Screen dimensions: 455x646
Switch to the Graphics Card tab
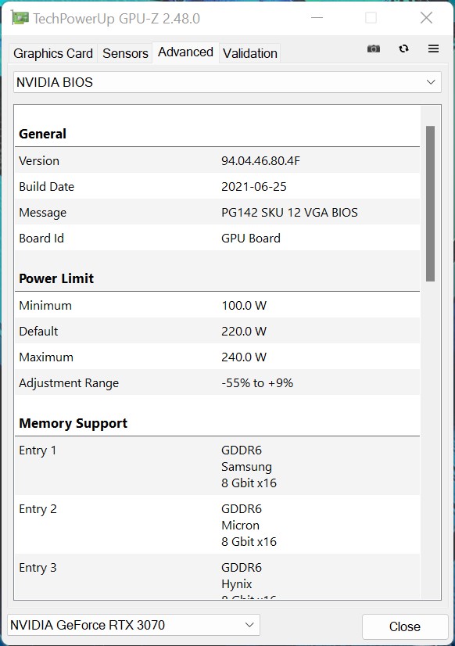tap(53, 53)
